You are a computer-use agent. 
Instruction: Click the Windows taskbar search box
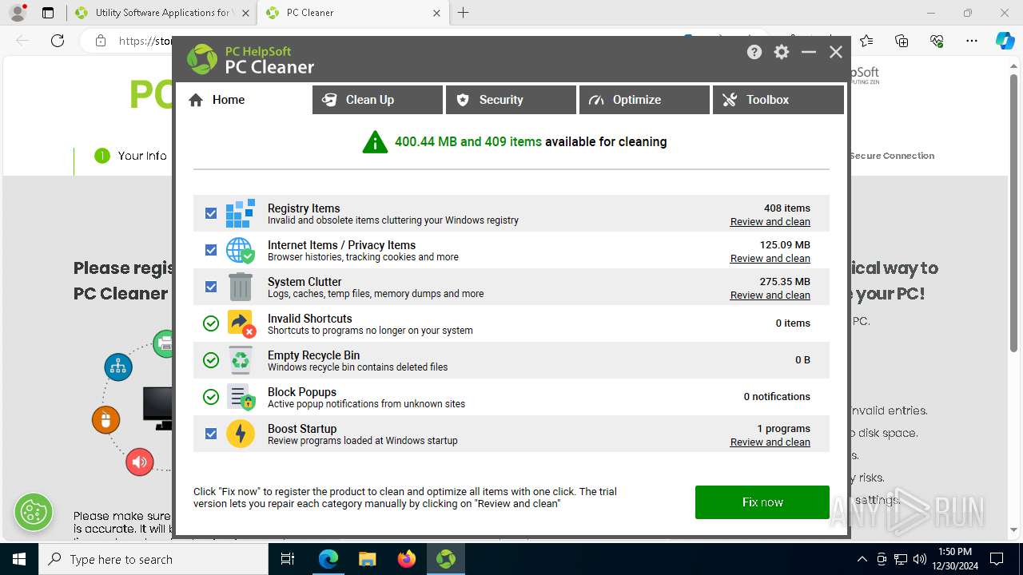click(153, 559)
